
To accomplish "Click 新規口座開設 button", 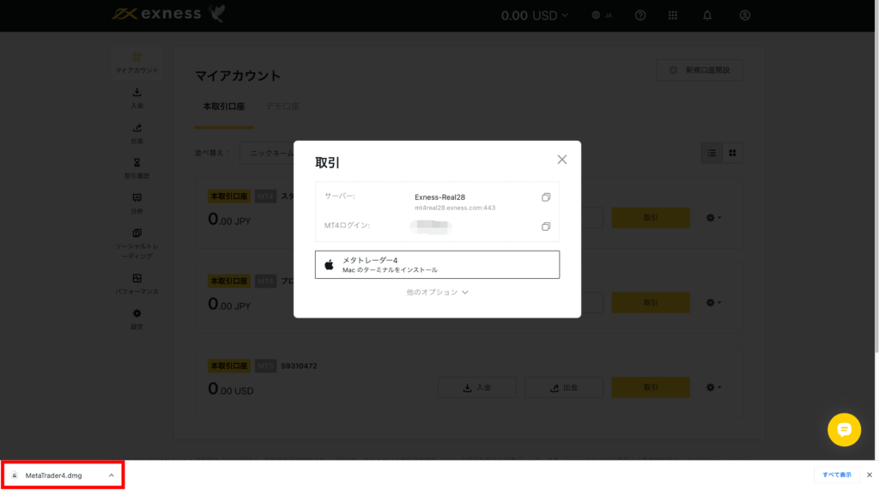I will [699, 70].
